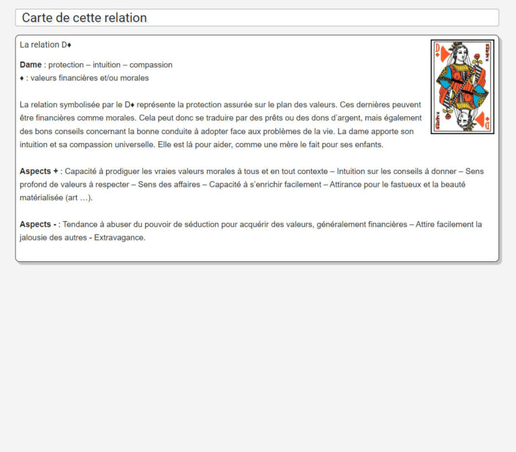Click the paragraph beginning 'La relation symbolisée par le D♦'
This screenshot has width=516, height=452.
tap(220, 125)
